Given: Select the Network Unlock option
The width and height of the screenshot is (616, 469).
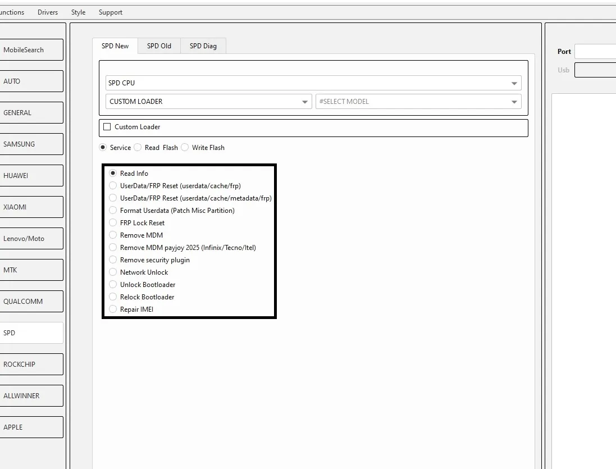Looking at the screenshot, I should 113,272.
